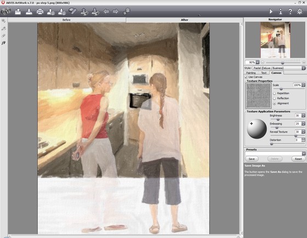The image size is (307, 238).
Task: Click the Run play arrow icon
Action: (x=271, y=12)
